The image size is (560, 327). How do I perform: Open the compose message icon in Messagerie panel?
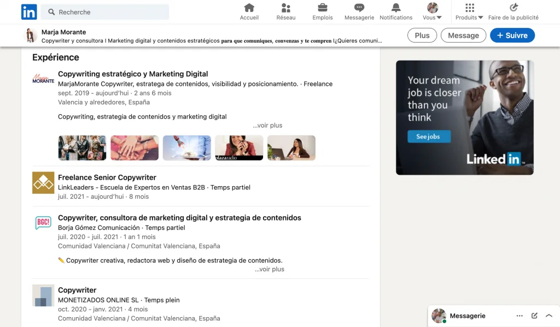(x=534, y=316)
